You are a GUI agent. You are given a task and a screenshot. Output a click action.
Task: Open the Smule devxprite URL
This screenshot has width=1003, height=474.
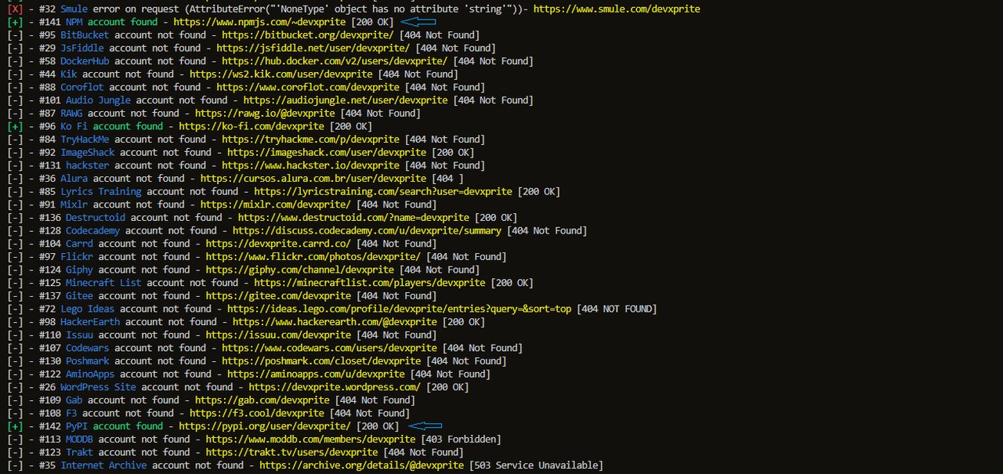pos(617,9)
